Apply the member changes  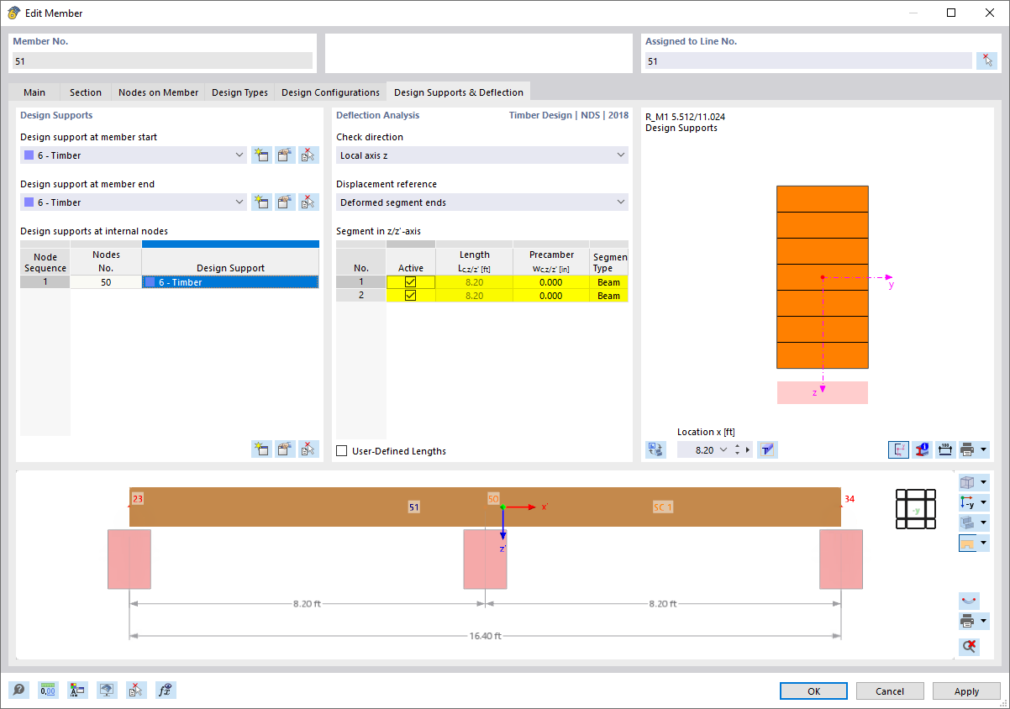(965, 691)
